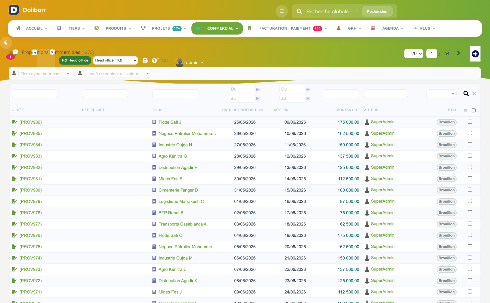Check the PROV986 row checkbox
Image resolution: width=490 pixels, height=303 pixels.
tap(470, 122)
